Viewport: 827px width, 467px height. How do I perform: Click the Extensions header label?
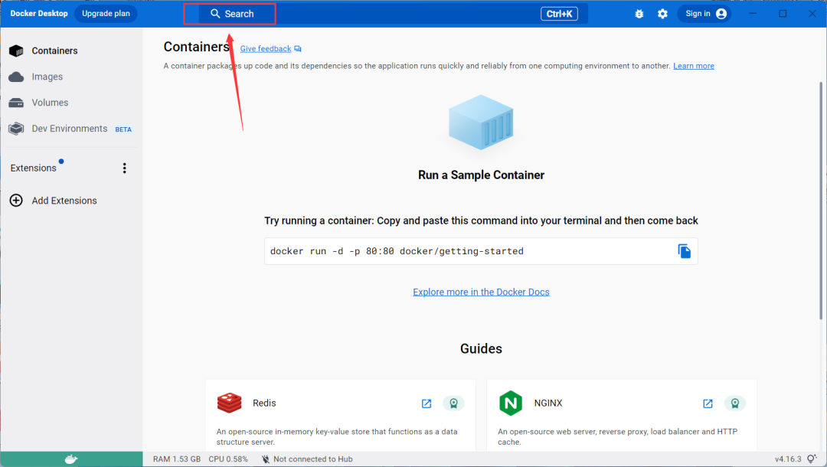33,168
